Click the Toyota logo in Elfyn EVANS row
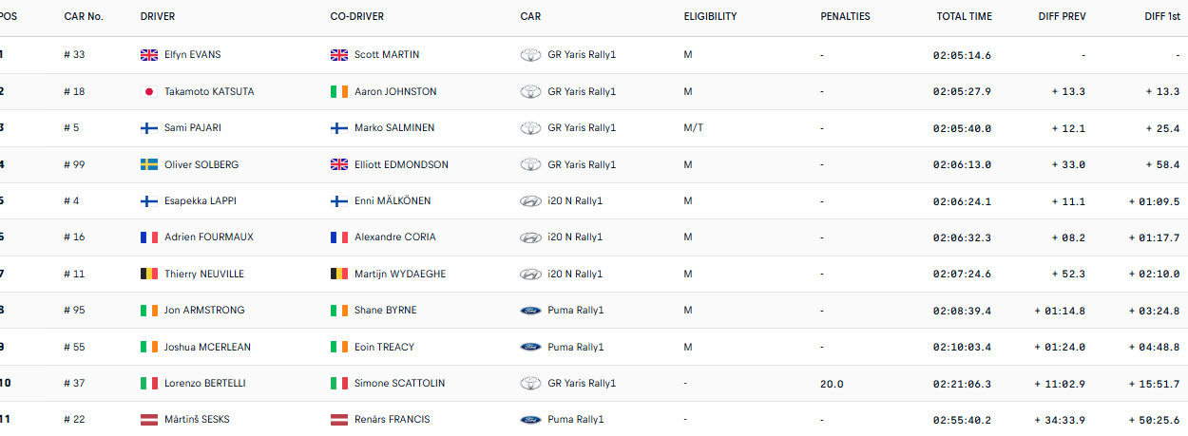The width and height of the screenshot is (1188, 436). (x=530, y=55)
